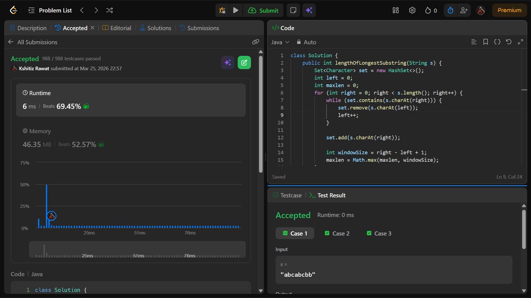Click line number 6 in editor gutter
The width and height of the screenshot is (531, 298).
pos(282,92)
